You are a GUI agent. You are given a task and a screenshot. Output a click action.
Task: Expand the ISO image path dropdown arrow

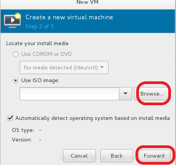(x=125, y=94)
